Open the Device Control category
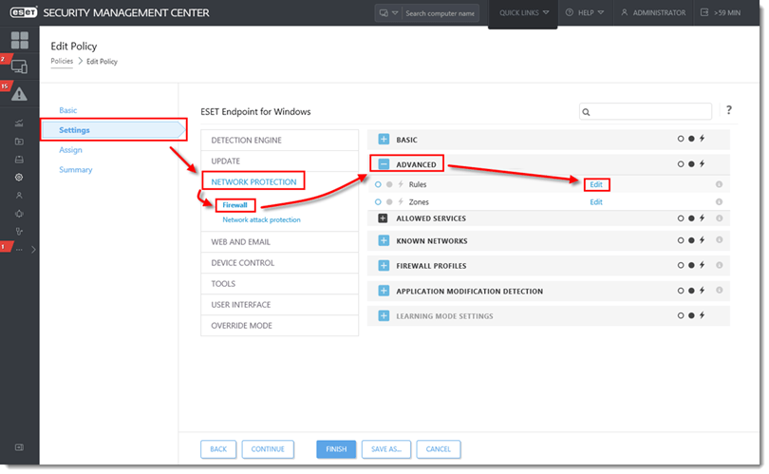The image size is (769, 474). point(279,262)
